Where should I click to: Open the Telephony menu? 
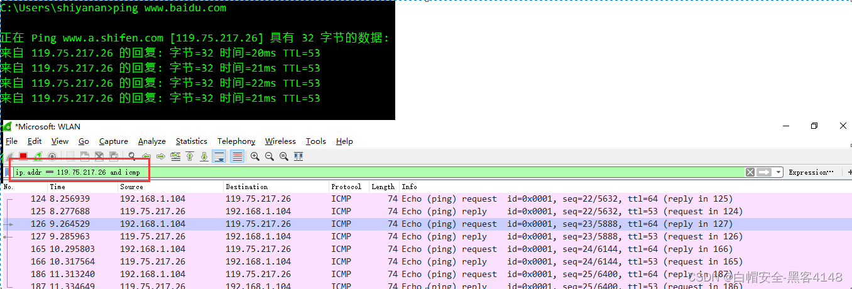pyautogui.click(x=236, y=141)
